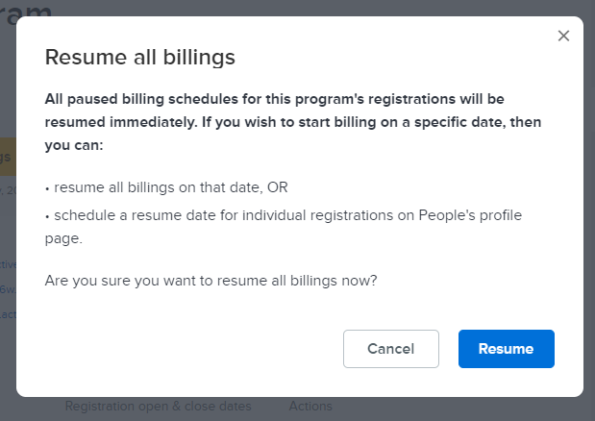Close the dialog using the X icon
The height and width of the screenshot is (421, 595).
[x=563, y=36]
